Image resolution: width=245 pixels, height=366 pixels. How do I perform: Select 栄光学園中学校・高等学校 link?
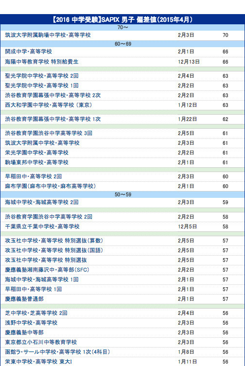click(36, 153)
